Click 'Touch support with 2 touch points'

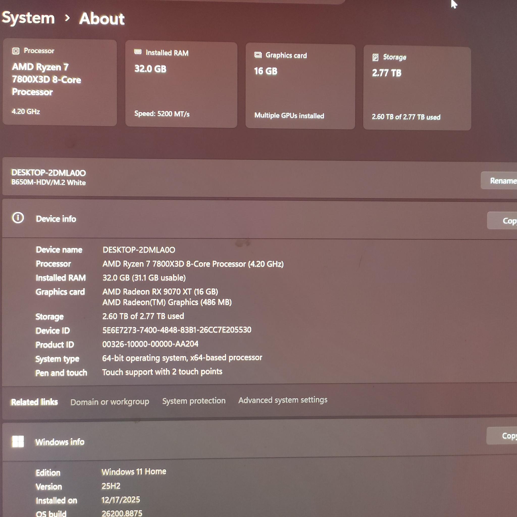tap(162, 372)
